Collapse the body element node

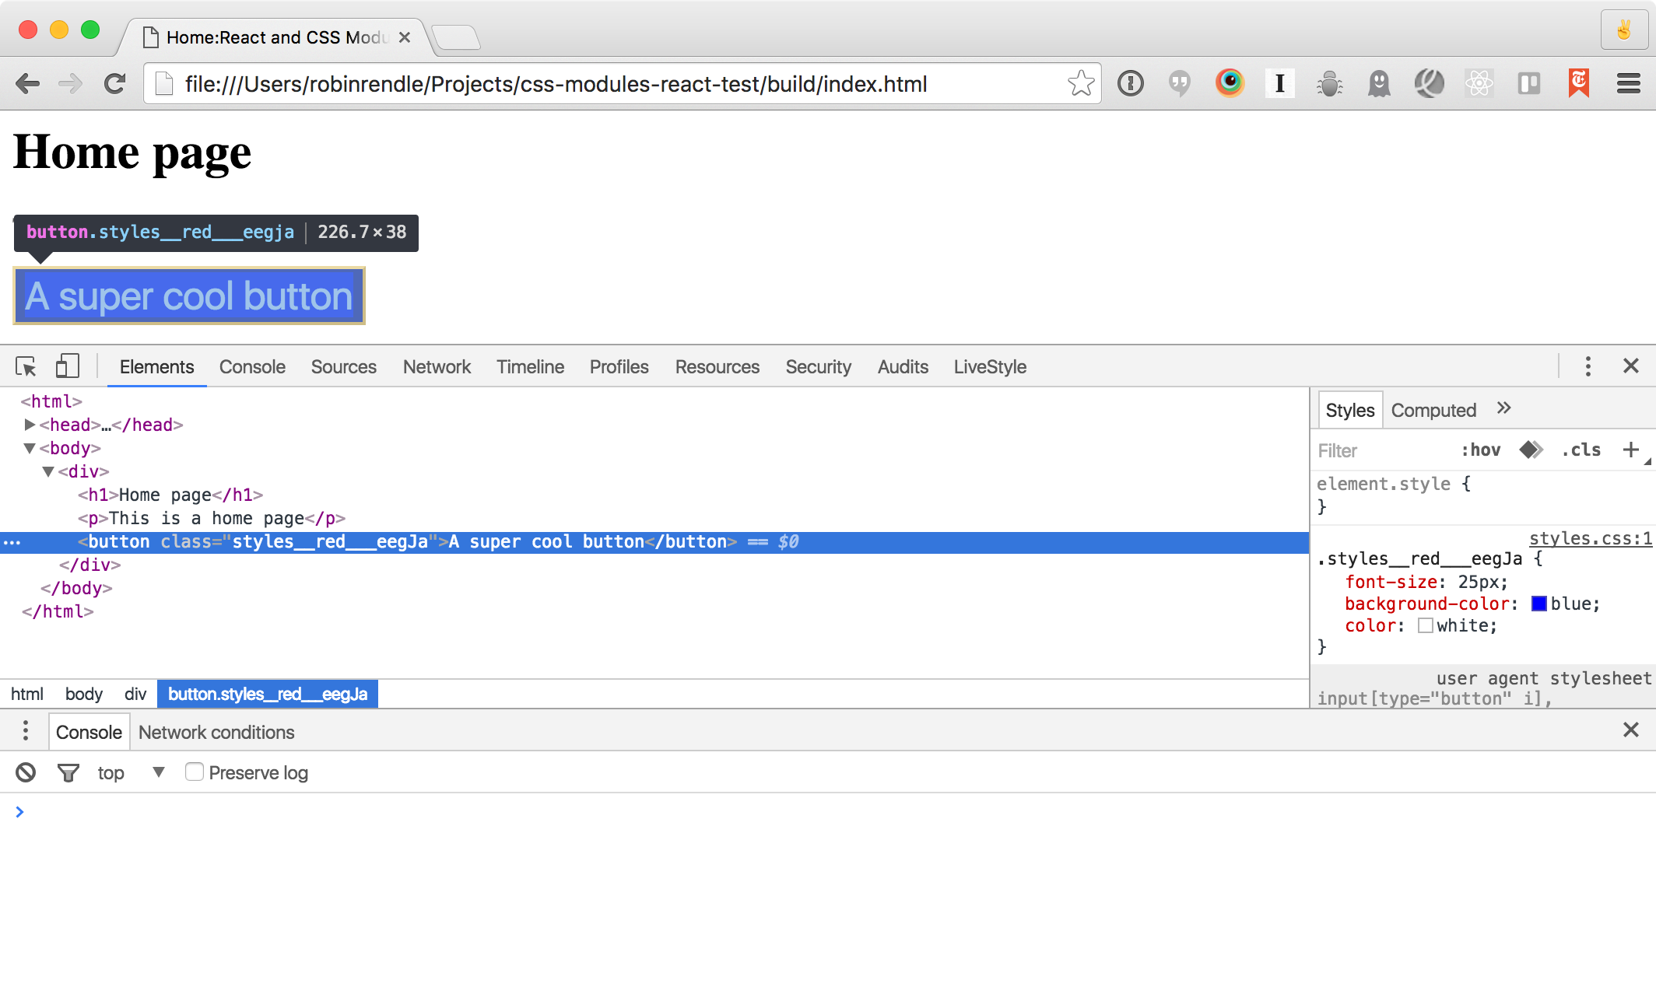coord(30,448)
